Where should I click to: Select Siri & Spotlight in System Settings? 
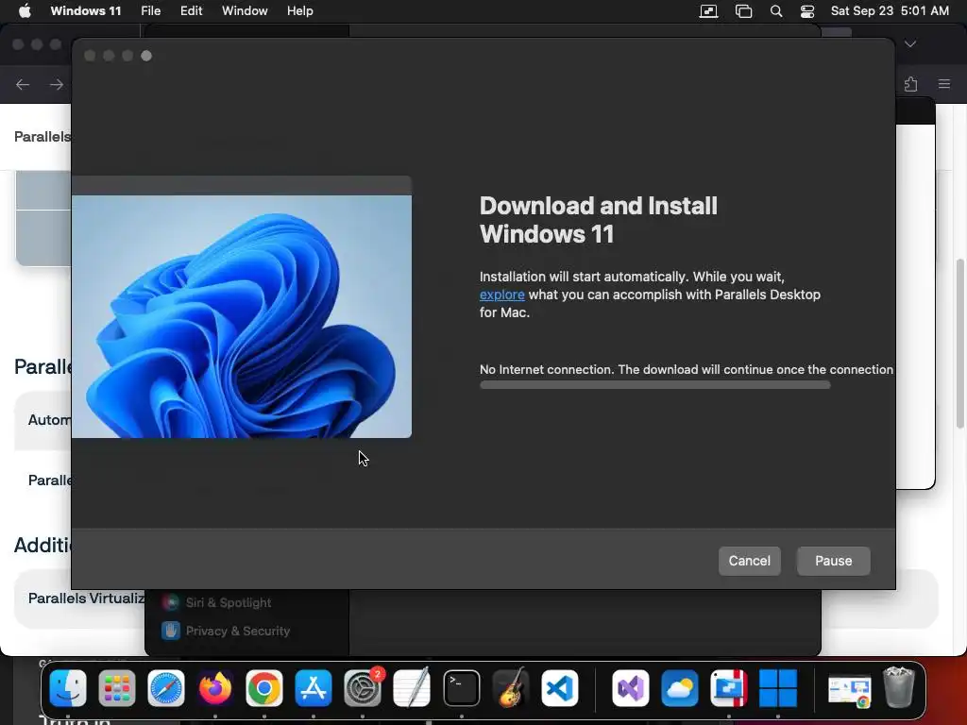216,602
